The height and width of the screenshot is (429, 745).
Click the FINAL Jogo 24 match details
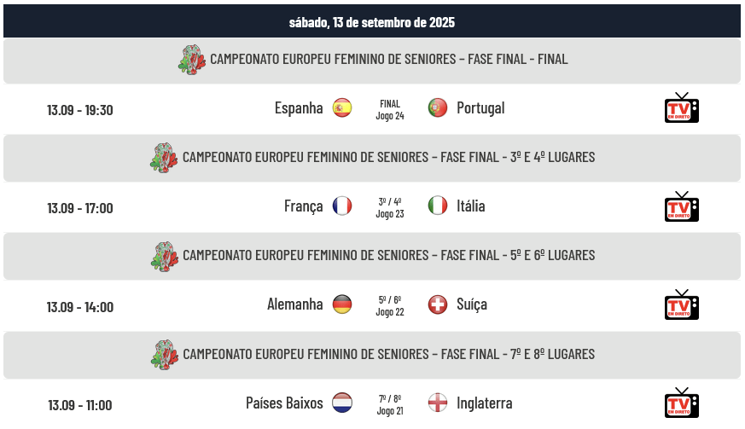click(390, 110)
